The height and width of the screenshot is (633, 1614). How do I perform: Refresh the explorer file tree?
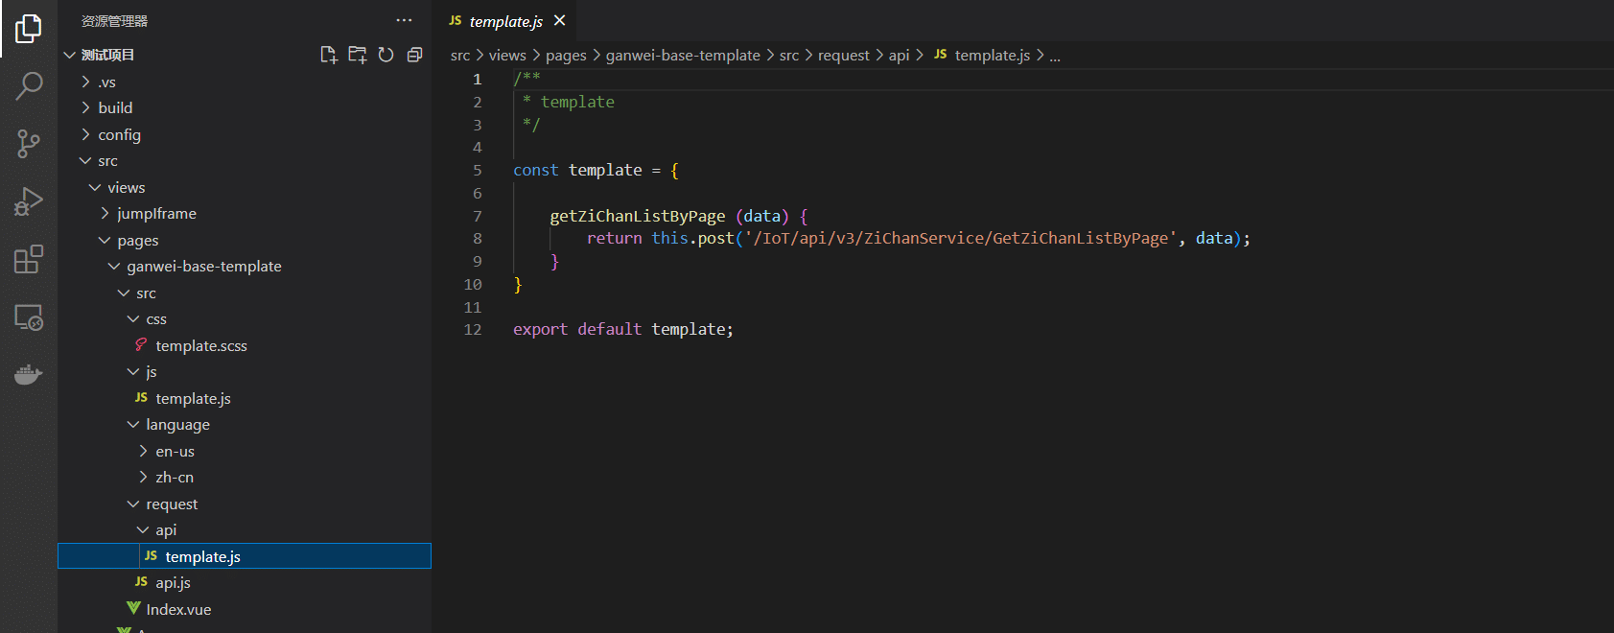pos(386,55)
